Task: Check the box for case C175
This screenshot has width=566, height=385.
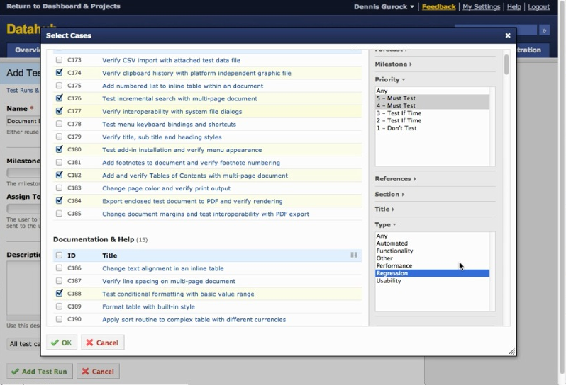Action: [59, 86]
